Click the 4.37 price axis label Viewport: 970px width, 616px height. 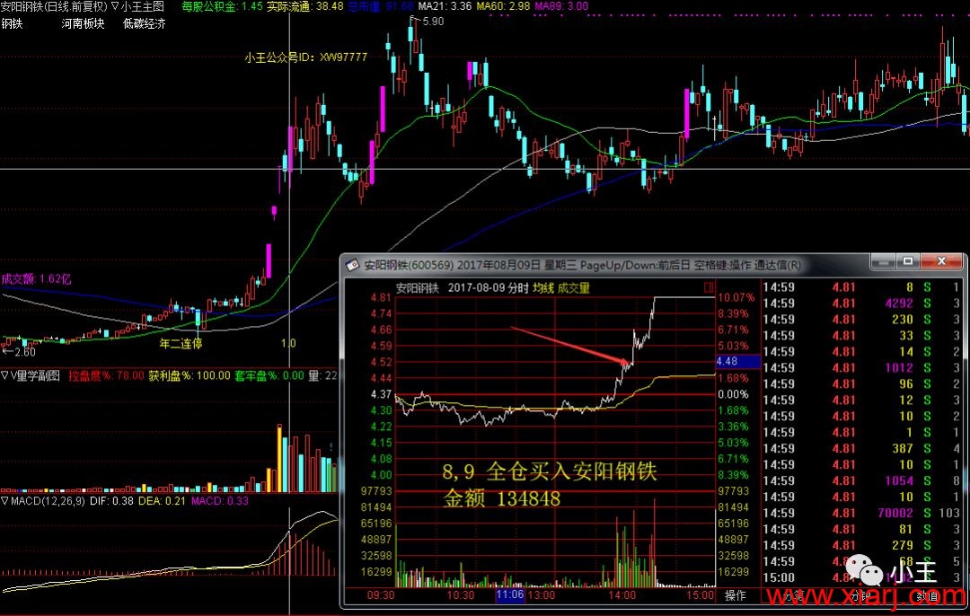tap(381, 394)
